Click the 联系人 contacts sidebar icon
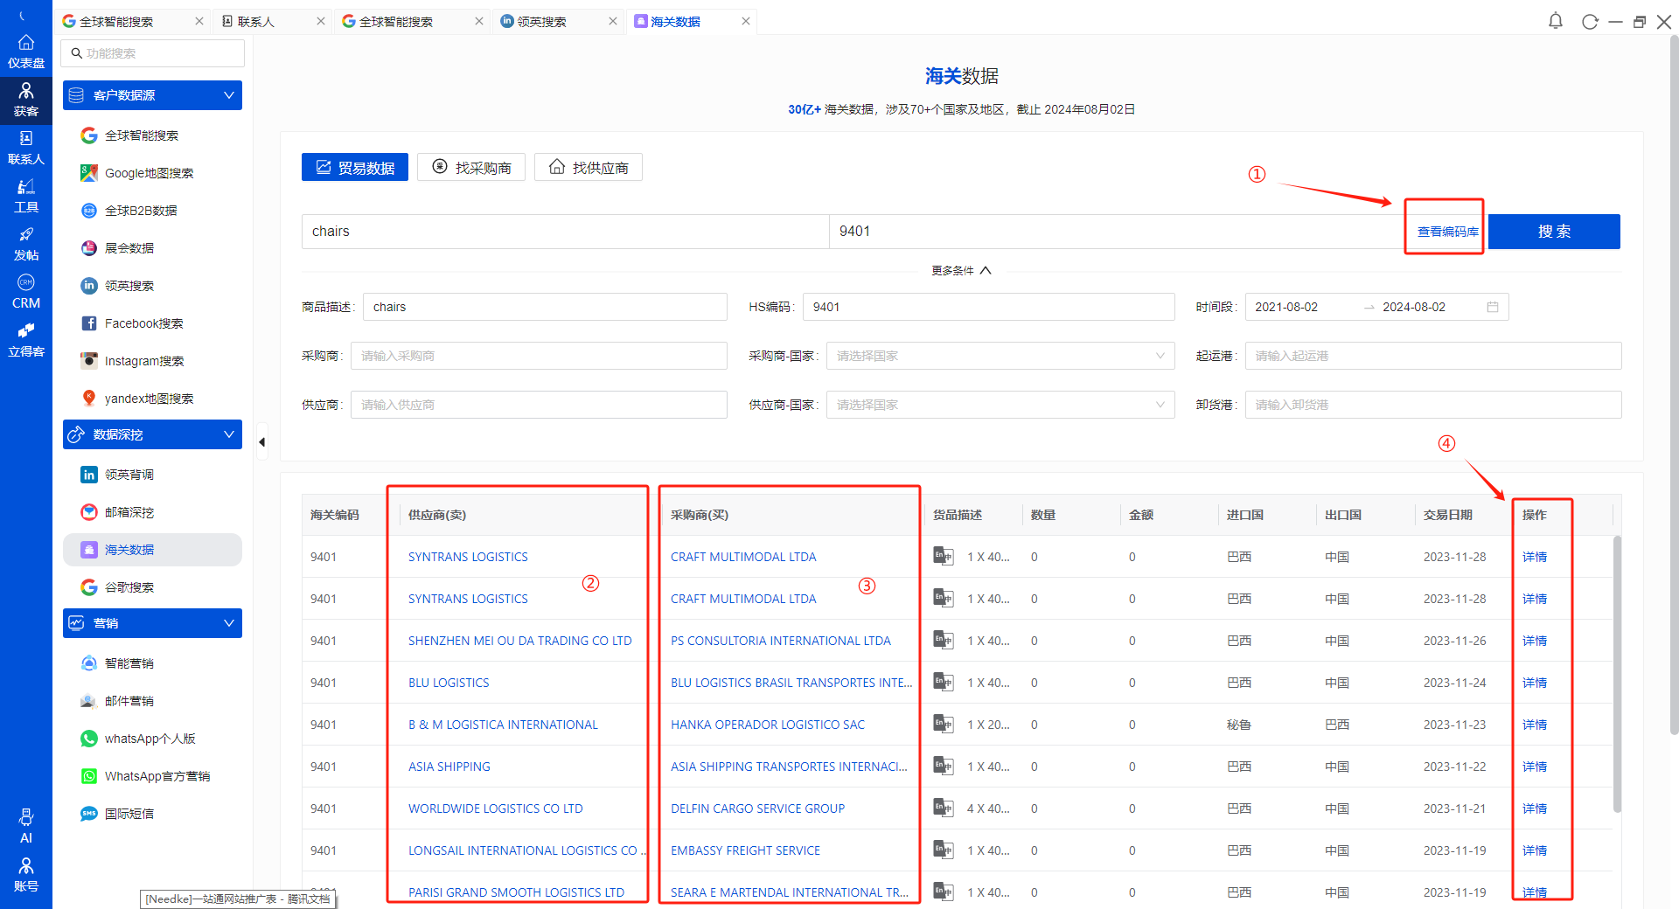 tap(26, 148)
